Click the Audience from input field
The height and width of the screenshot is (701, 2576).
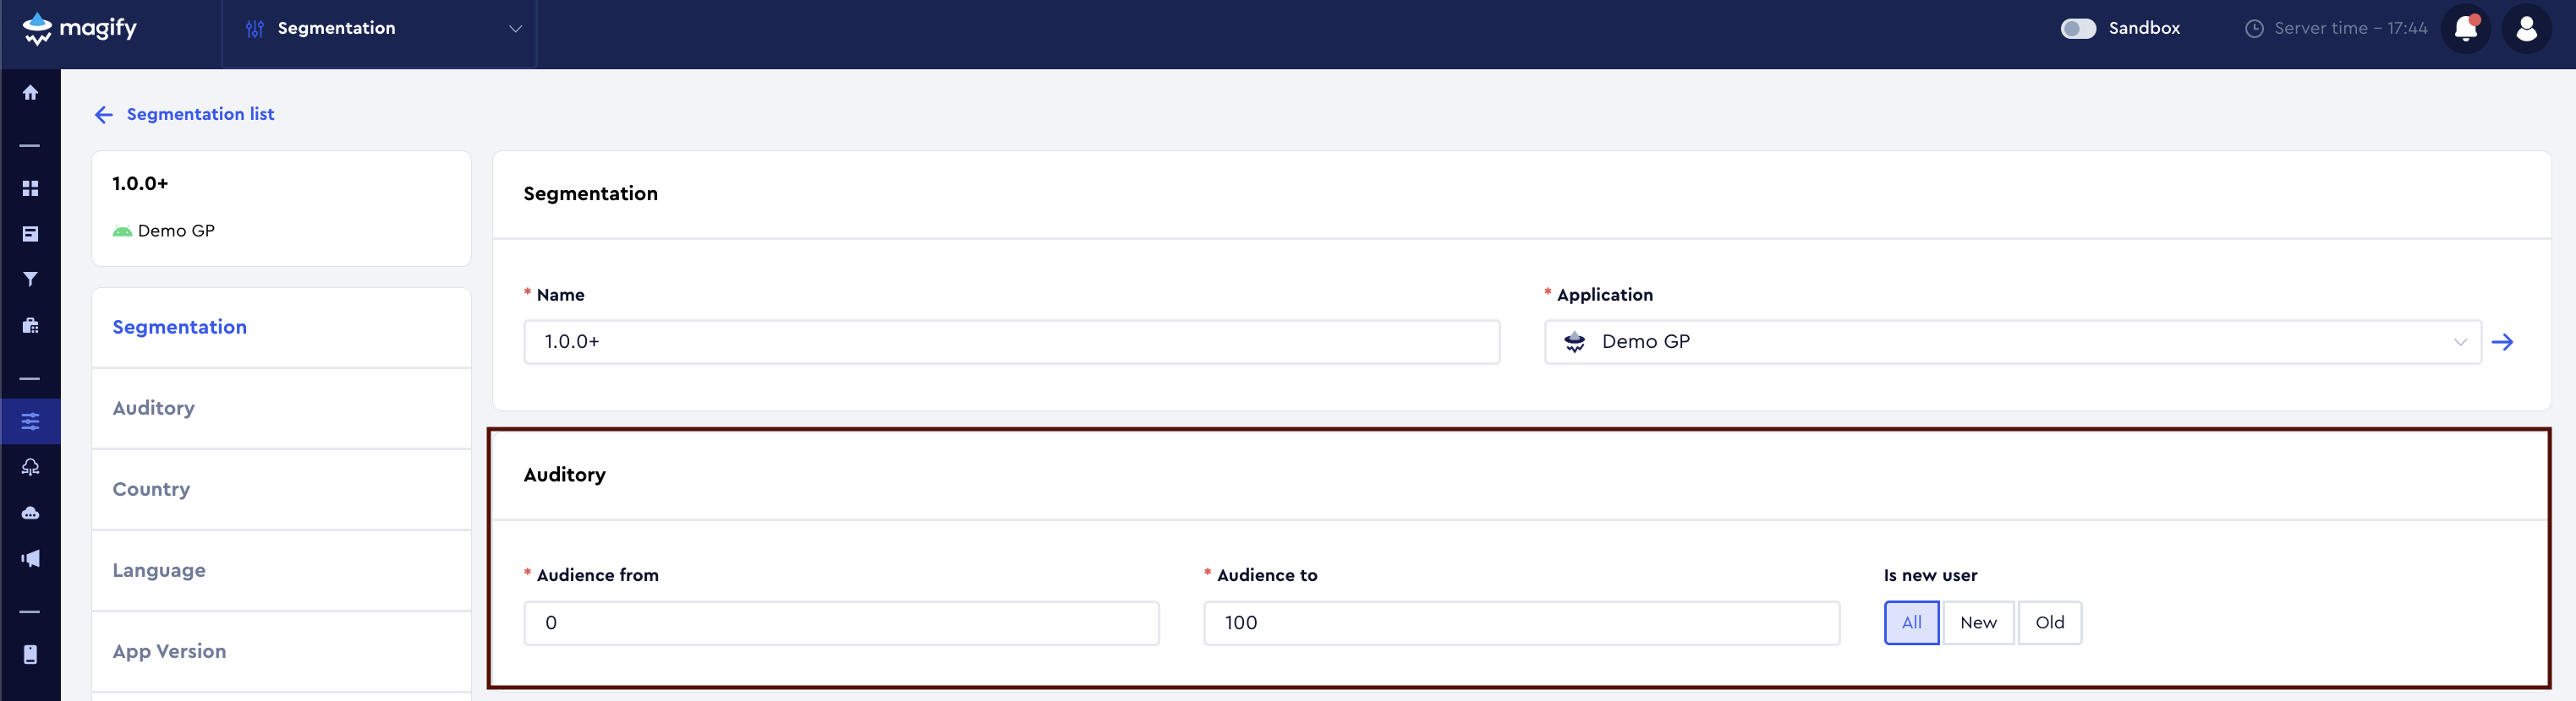[x=841, y=623]
